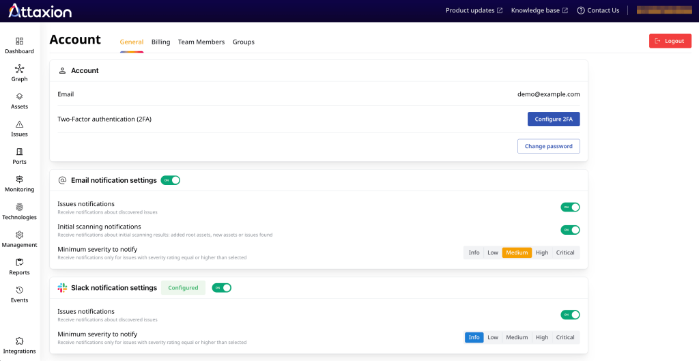The image size is (699, 361).
Task: Toggle Slack notification settings master switch
Action: tap(222, 288)
